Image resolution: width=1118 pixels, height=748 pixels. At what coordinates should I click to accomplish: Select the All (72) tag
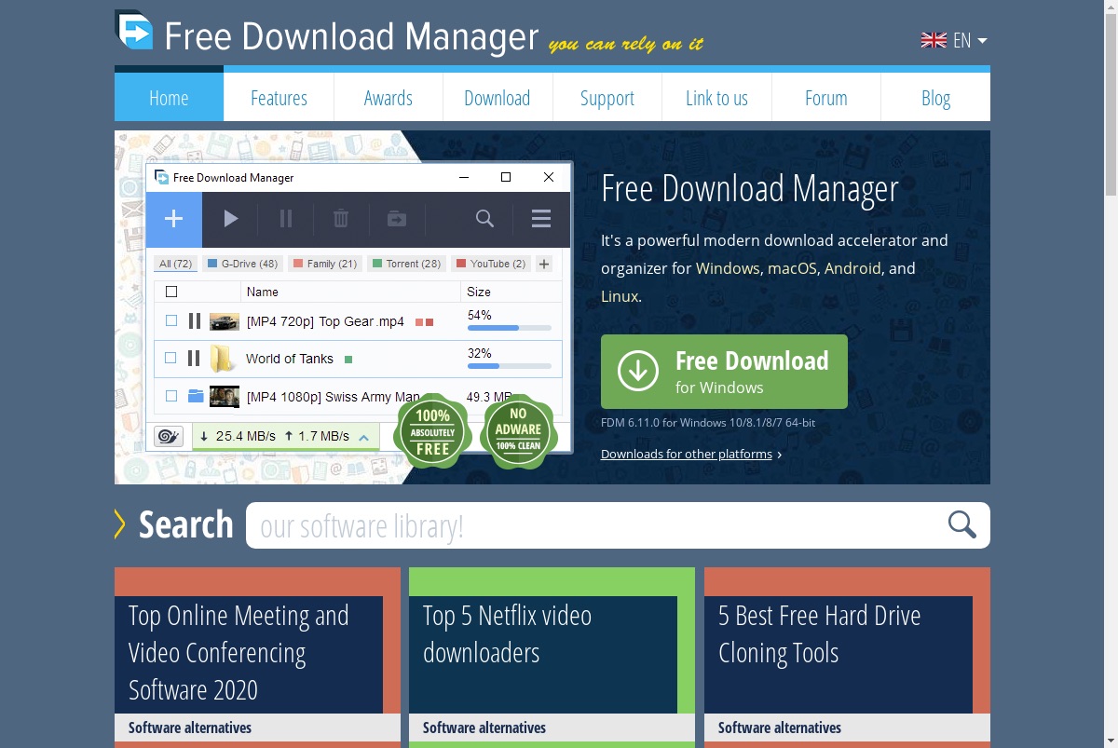click(x=175, y=264)
